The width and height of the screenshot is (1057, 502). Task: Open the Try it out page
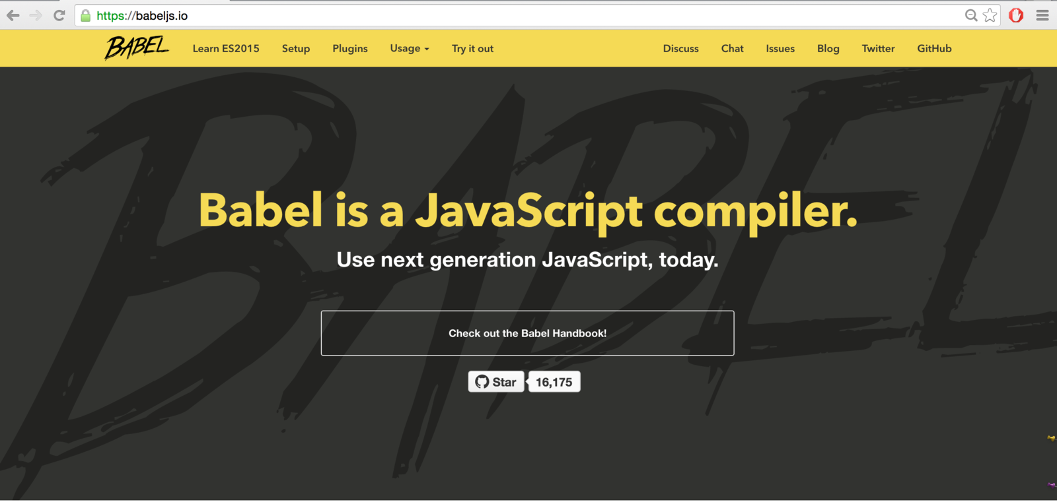point(472,49)
